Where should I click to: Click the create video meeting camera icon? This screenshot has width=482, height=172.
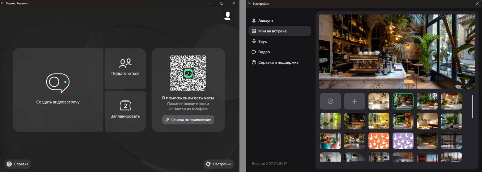click(58, 83)
